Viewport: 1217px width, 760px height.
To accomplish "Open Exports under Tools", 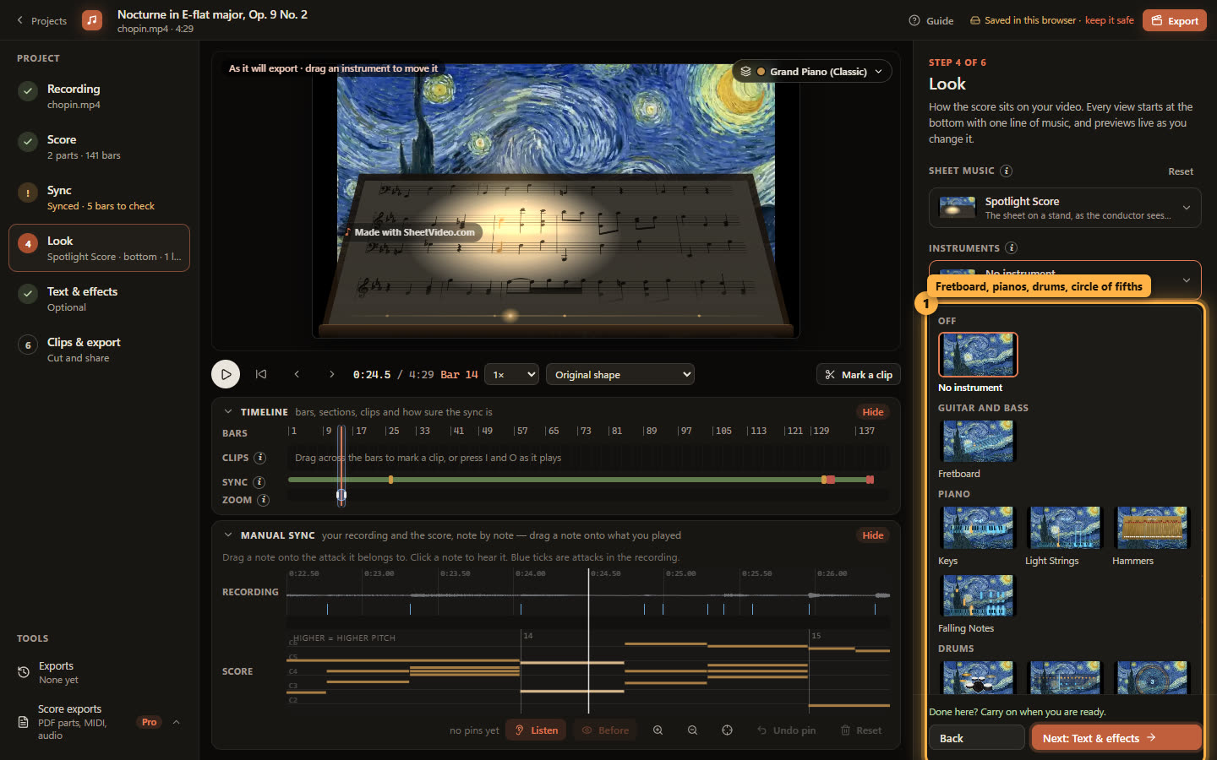I will click(x=99, y=672).
